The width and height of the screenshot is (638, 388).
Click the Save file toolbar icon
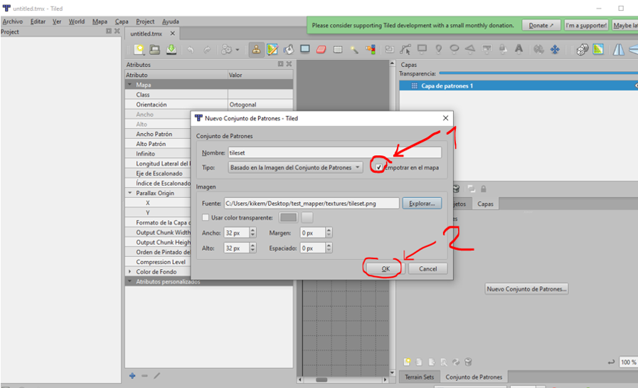171,49
